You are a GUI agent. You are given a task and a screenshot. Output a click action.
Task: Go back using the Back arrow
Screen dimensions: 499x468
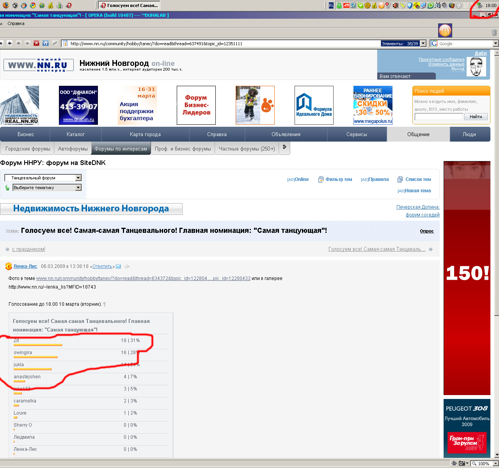coord(10,43)
